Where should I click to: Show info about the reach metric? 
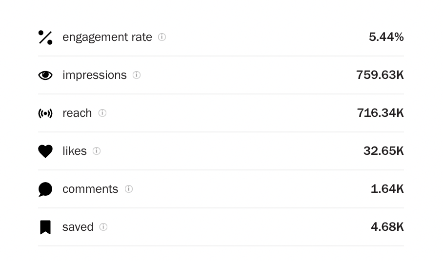point(102,113)
